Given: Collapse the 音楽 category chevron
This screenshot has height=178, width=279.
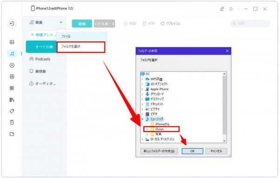Looking at the screenshot, I should click(x=61, y=22).
